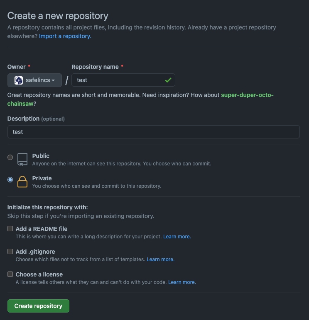309x320 pixels.
Task: Focus the Description text field
Action: (154, 132)
